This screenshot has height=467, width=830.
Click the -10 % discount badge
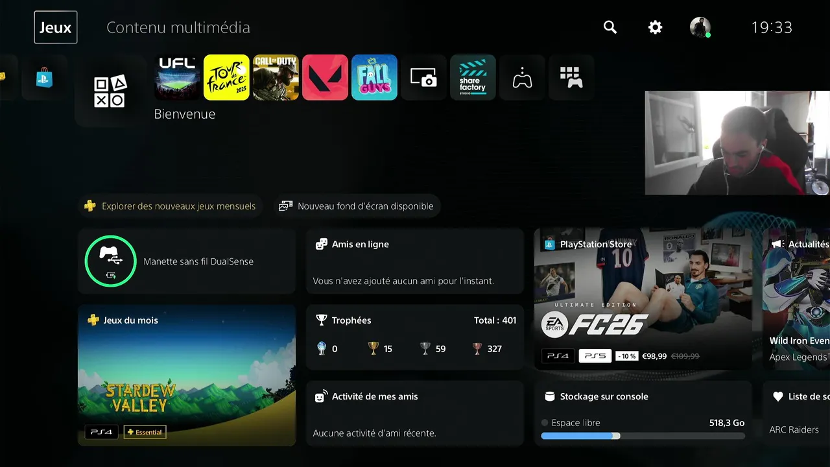(626, 356)
